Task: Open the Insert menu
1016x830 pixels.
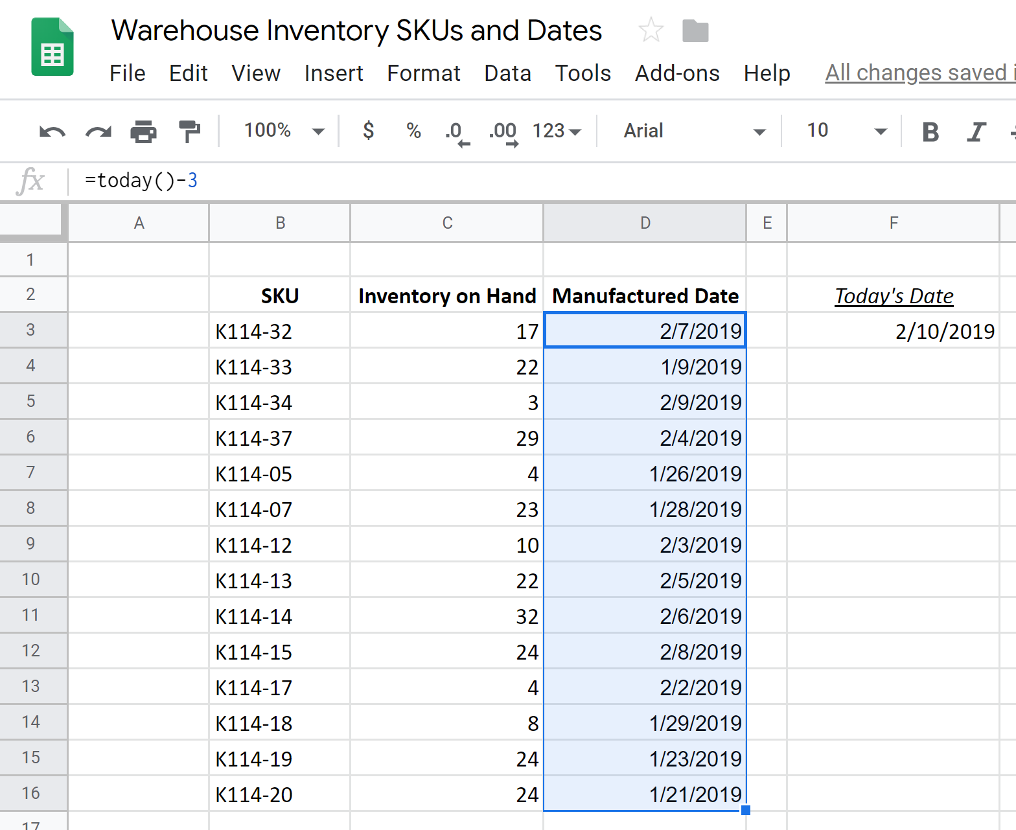Action: [x=334, y=73]
